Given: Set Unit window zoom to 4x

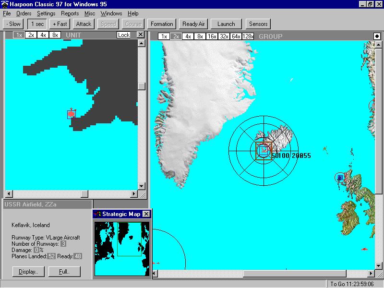Looking at the screenshot, I should (x=43, y=35).
